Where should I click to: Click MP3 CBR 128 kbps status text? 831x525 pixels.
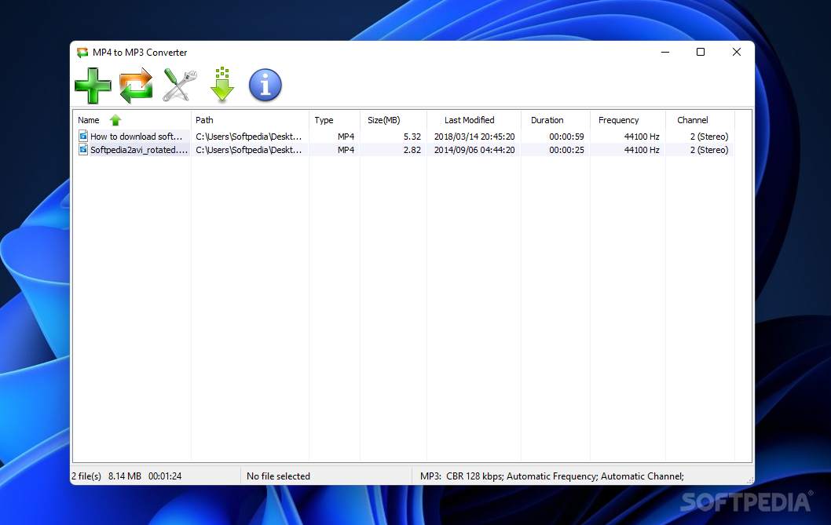pos(551,476)
